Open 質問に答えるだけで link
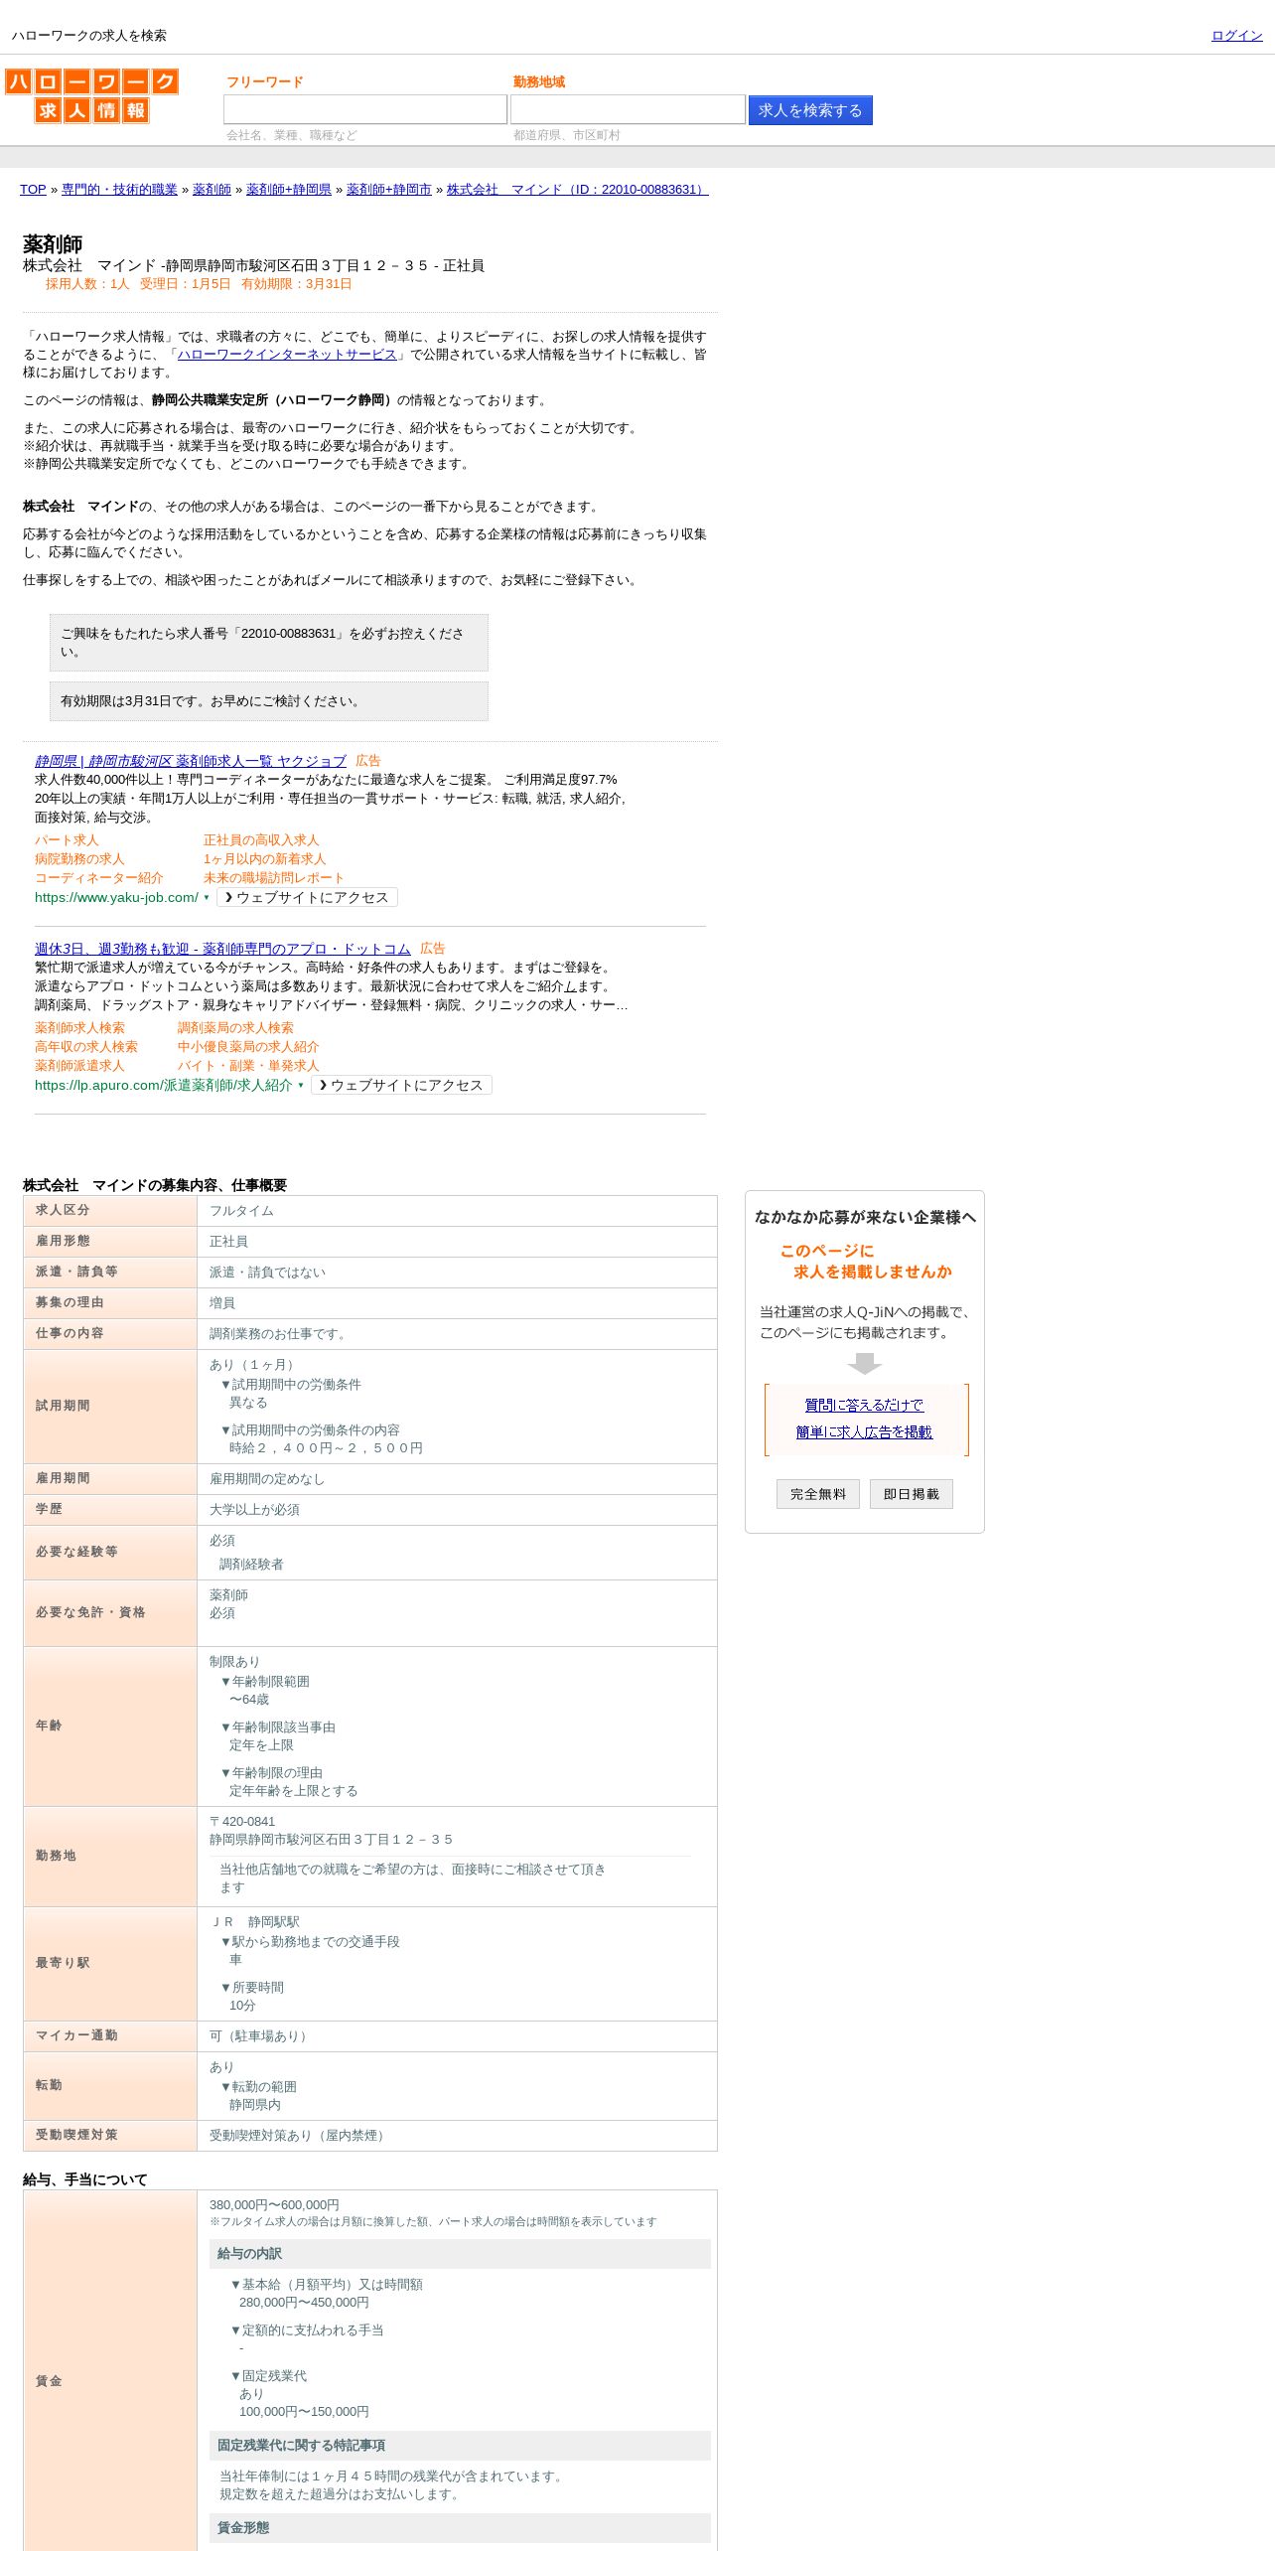The image size is (1275, 2551). click(x=864, y=1405)
